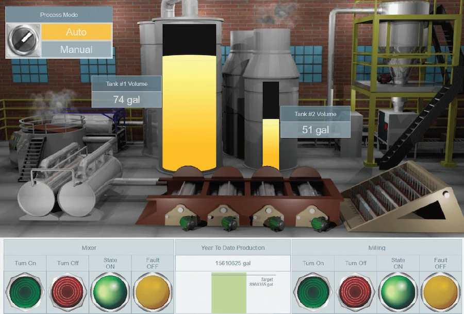464x314 pixels.
Task: Toggle the Process Mode rotary selector switch
Action: [23, 40]
